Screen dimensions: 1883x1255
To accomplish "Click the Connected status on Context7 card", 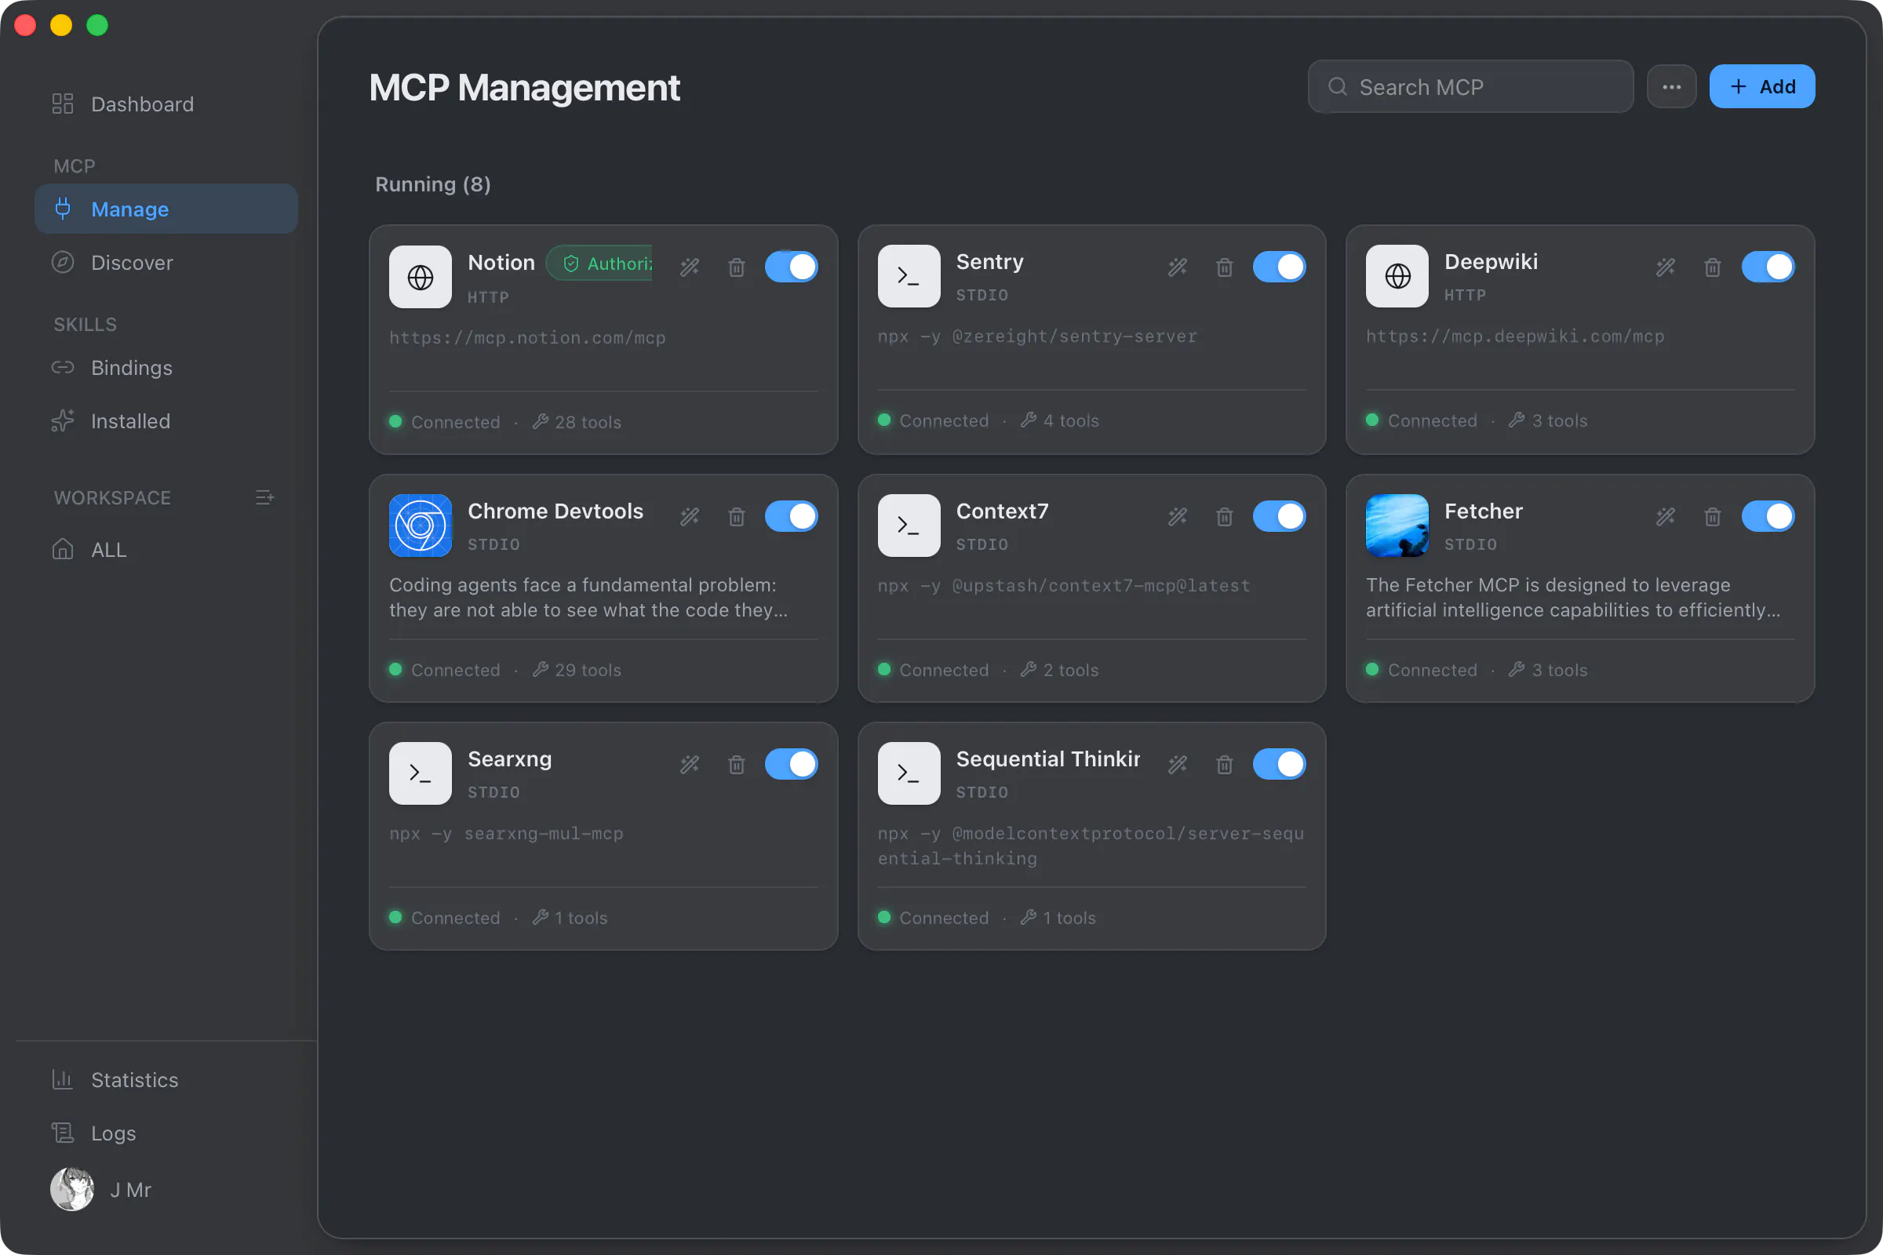I will pos(934,670).
